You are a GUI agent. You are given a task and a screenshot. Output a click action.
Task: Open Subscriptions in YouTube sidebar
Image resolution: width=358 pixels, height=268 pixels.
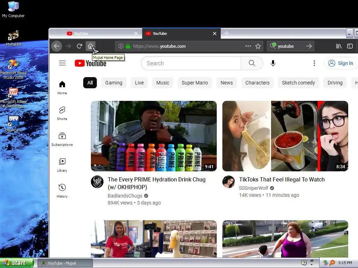(62, 139)
